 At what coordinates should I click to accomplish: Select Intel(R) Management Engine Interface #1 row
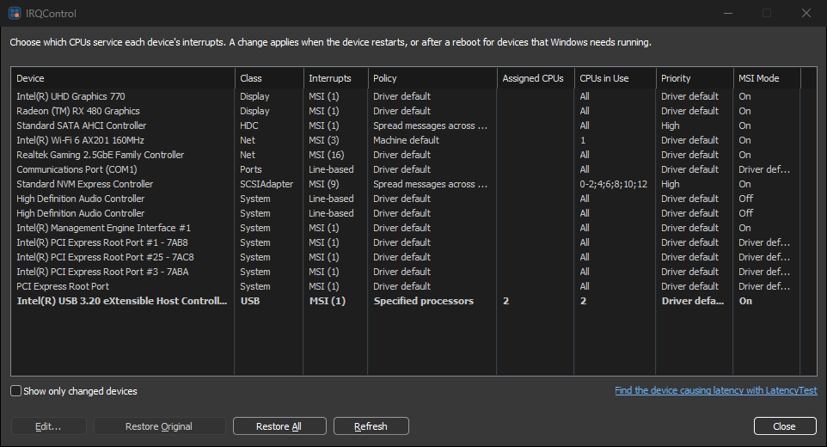tap(405, 228)
